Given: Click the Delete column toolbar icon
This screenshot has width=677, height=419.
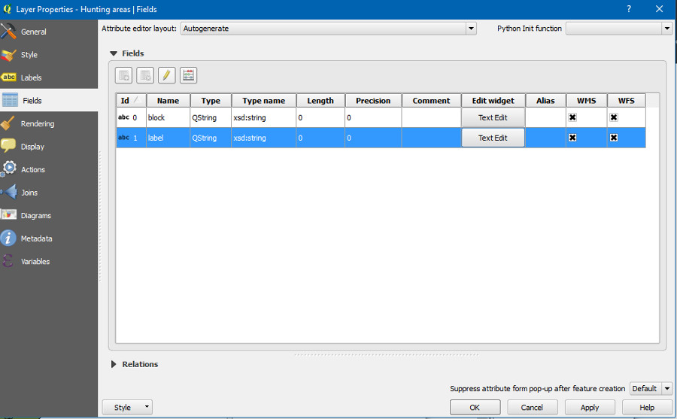Looking at the screenshot, I should coord(145,75).
